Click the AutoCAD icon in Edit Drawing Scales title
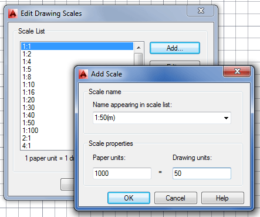Screen dimensions: 260x217 [x=13, y=14]
